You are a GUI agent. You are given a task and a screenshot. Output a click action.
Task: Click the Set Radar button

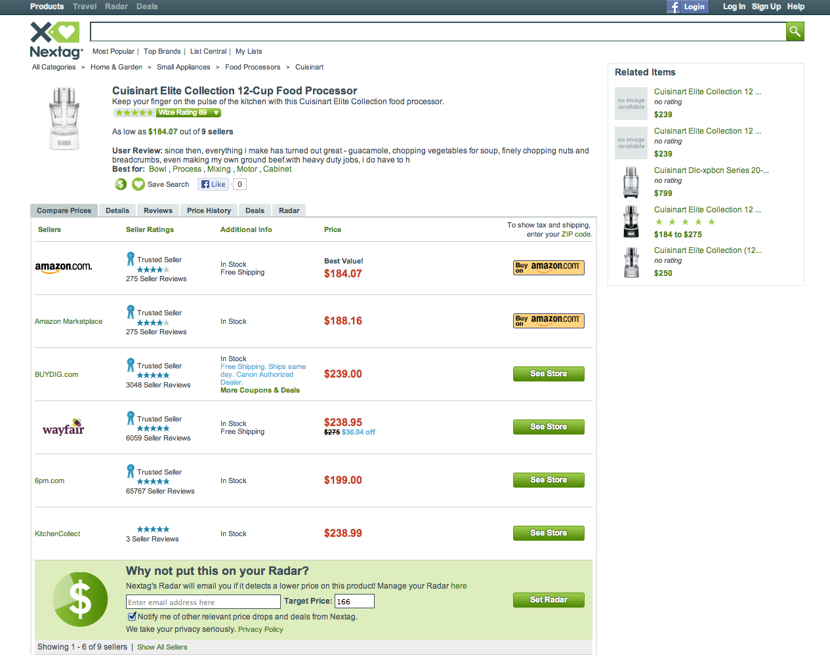click(549, 600)
